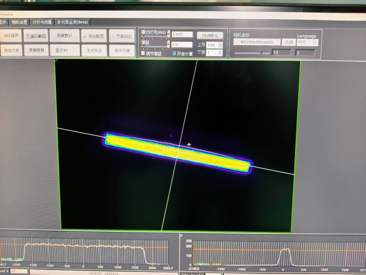Click the slider below the camera name
The height and width of the screenshot is (275, 366).
click(x=252, y=53)
